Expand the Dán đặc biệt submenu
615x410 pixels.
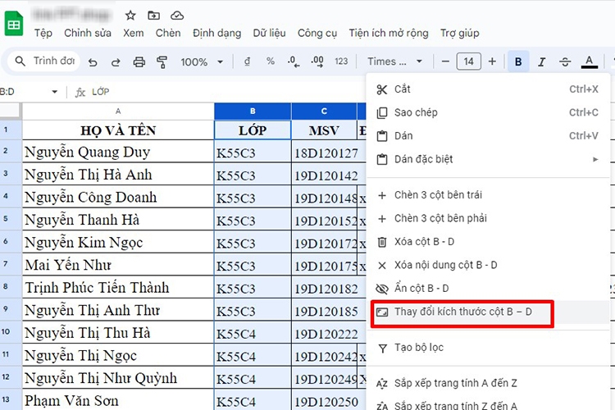pos(488,159)
